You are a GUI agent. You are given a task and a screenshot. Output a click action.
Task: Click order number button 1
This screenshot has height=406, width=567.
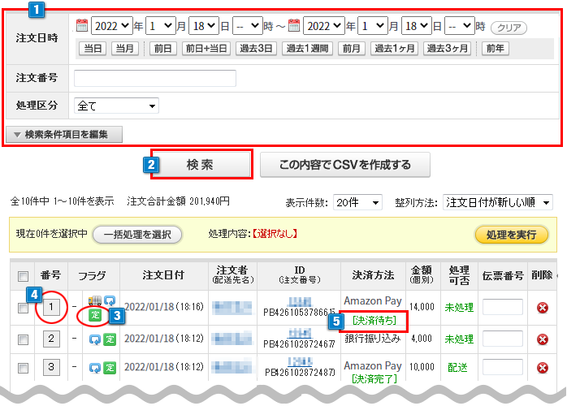(51, 307)
